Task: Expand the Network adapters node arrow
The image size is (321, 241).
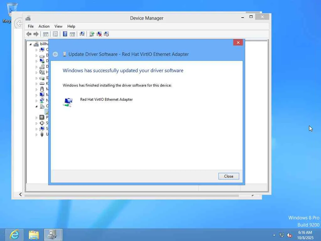Action: [36, 101]
